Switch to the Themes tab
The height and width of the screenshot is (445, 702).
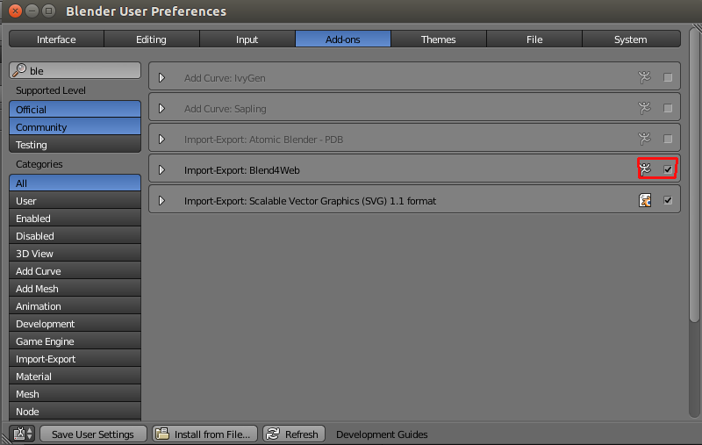tap(438, 39)
